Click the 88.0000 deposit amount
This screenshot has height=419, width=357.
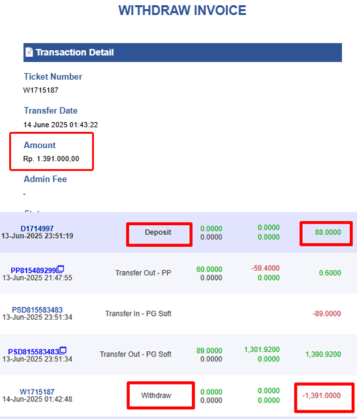(328, 232)
